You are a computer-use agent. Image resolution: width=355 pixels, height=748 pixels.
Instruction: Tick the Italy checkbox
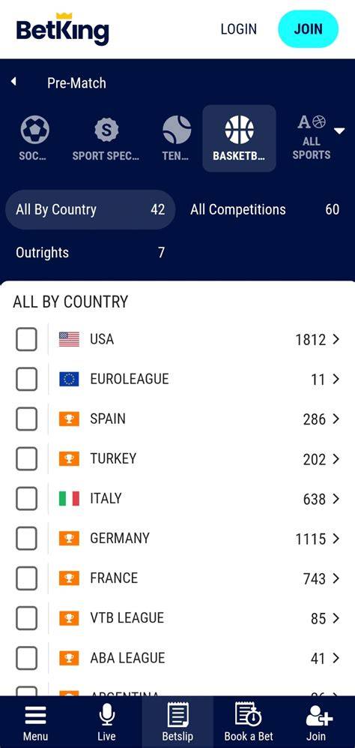point(26,498)
